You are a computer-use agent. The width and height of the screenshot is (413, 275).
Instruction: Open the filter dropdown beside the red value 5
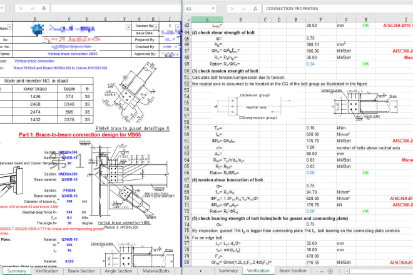[178, 27]
